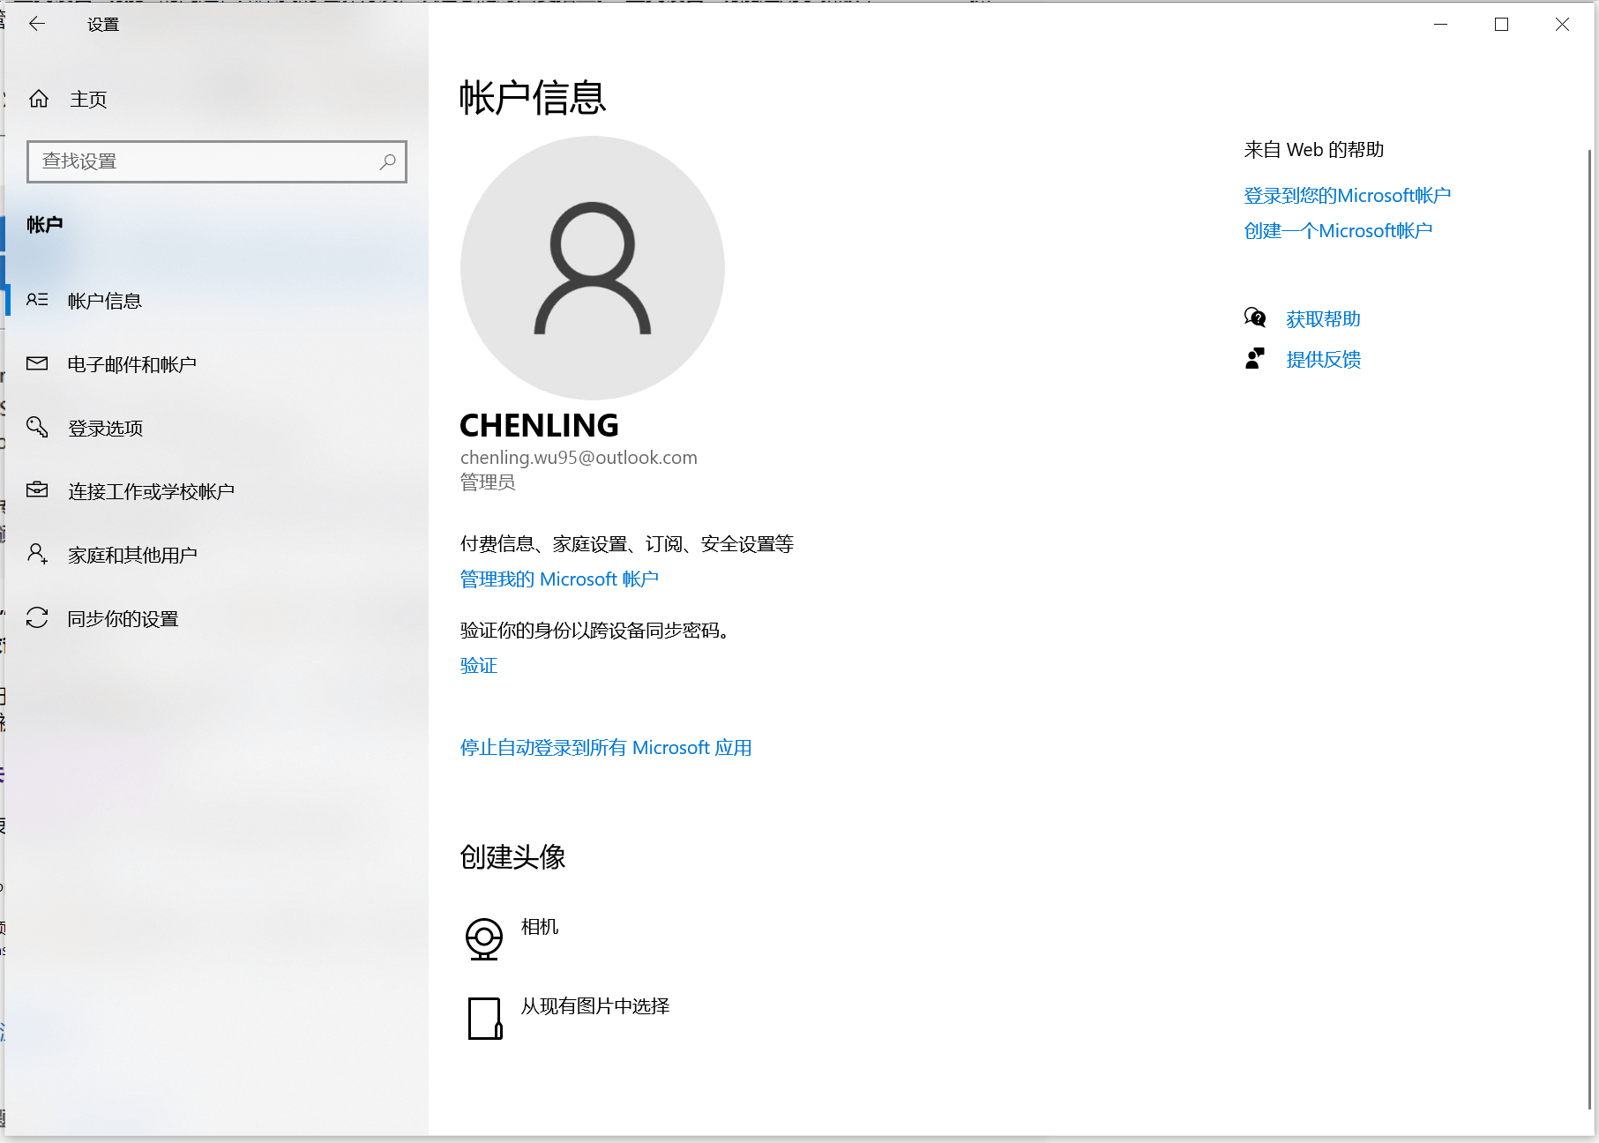Click the add-person icon for 家庭和其他用户
This screenshot has width=1599, height=1143.
(37, 554)
